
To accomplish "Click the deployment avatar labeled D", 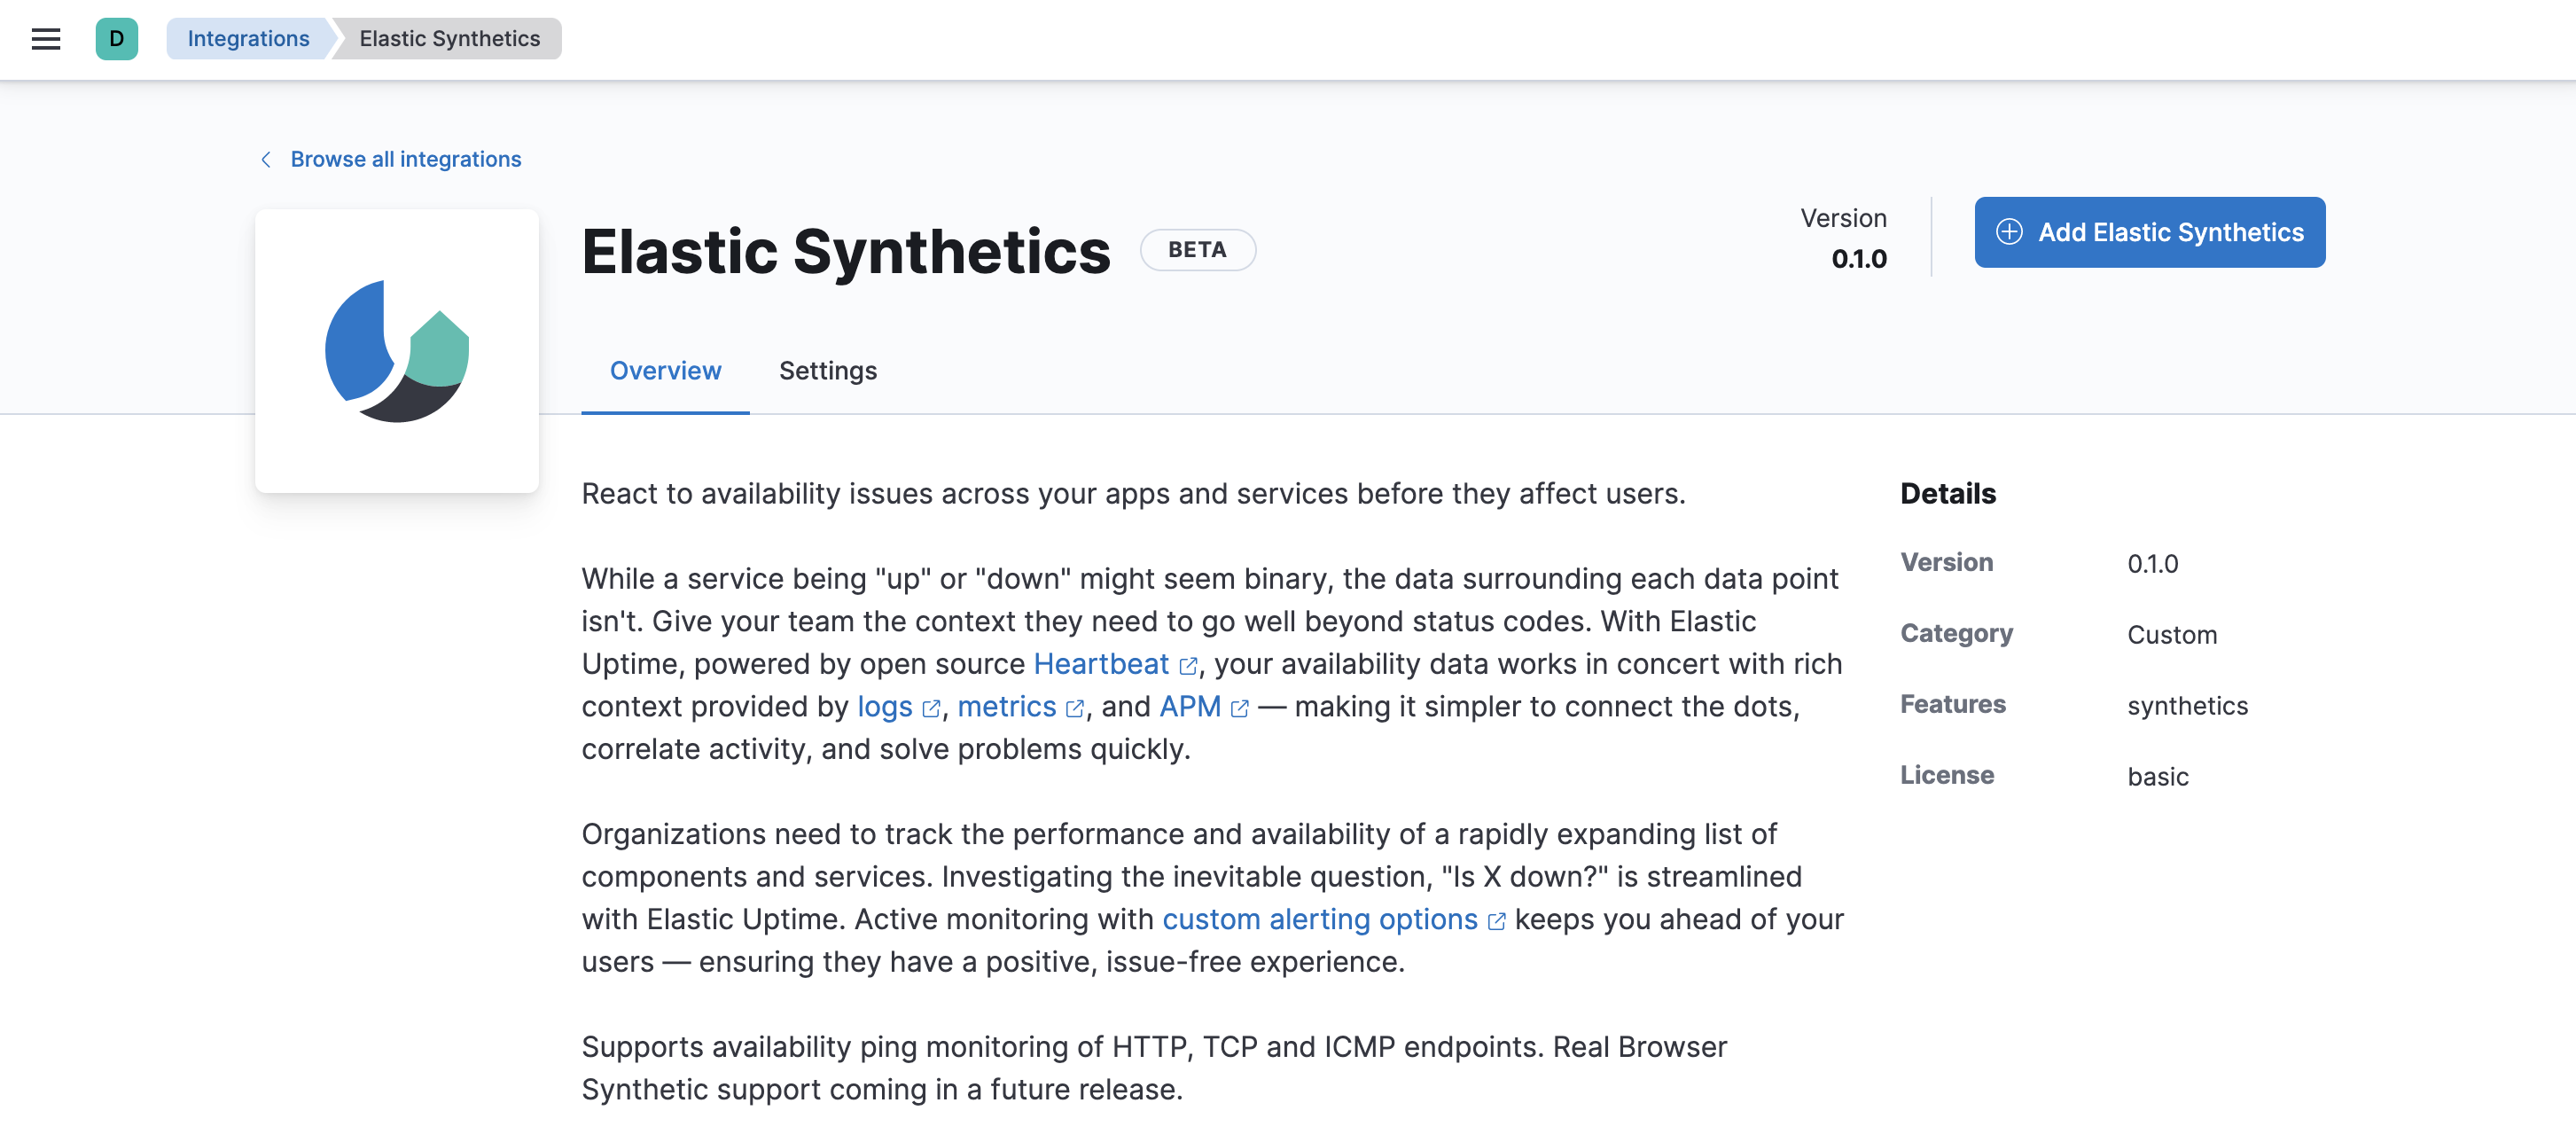I will coord(117,38).
